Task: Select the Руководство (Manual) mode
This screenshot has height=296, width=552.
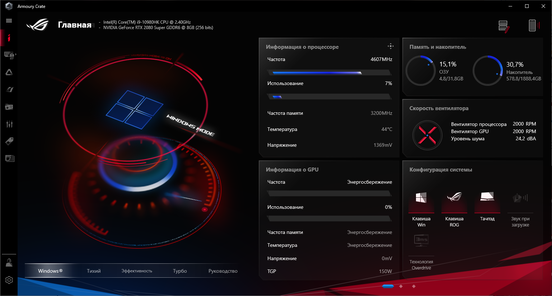Action: 223,271
